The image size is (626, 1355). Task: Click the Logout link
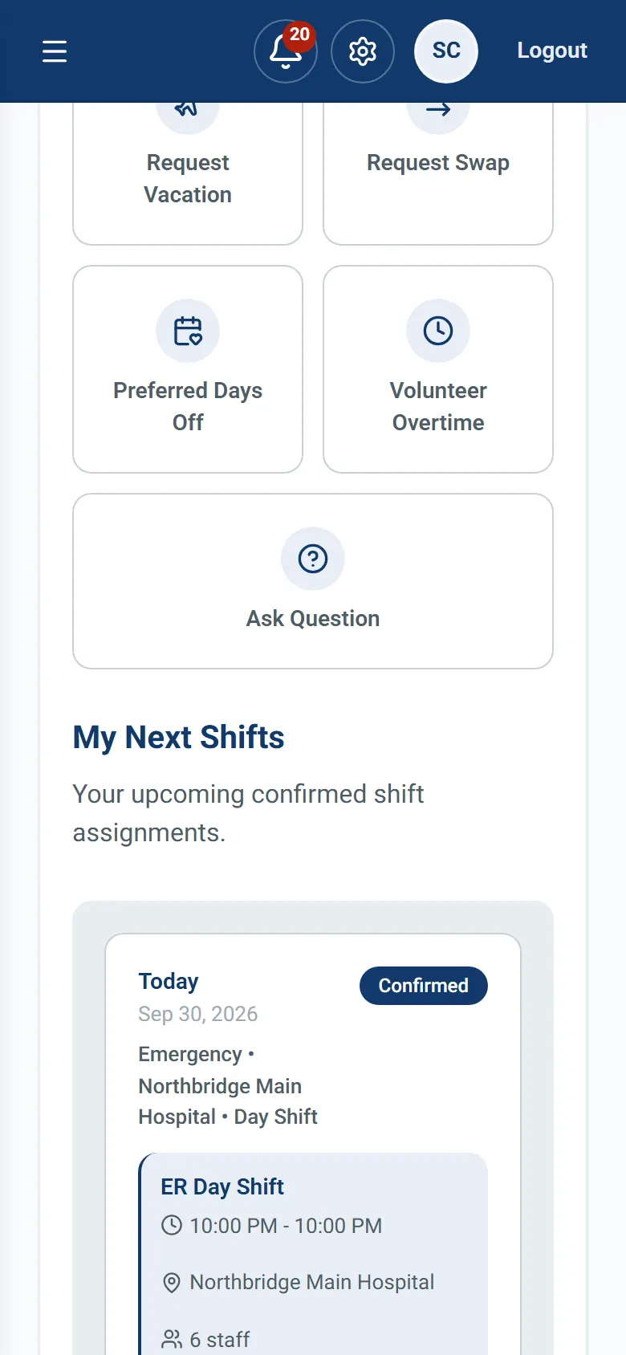[x=552, y=51]
